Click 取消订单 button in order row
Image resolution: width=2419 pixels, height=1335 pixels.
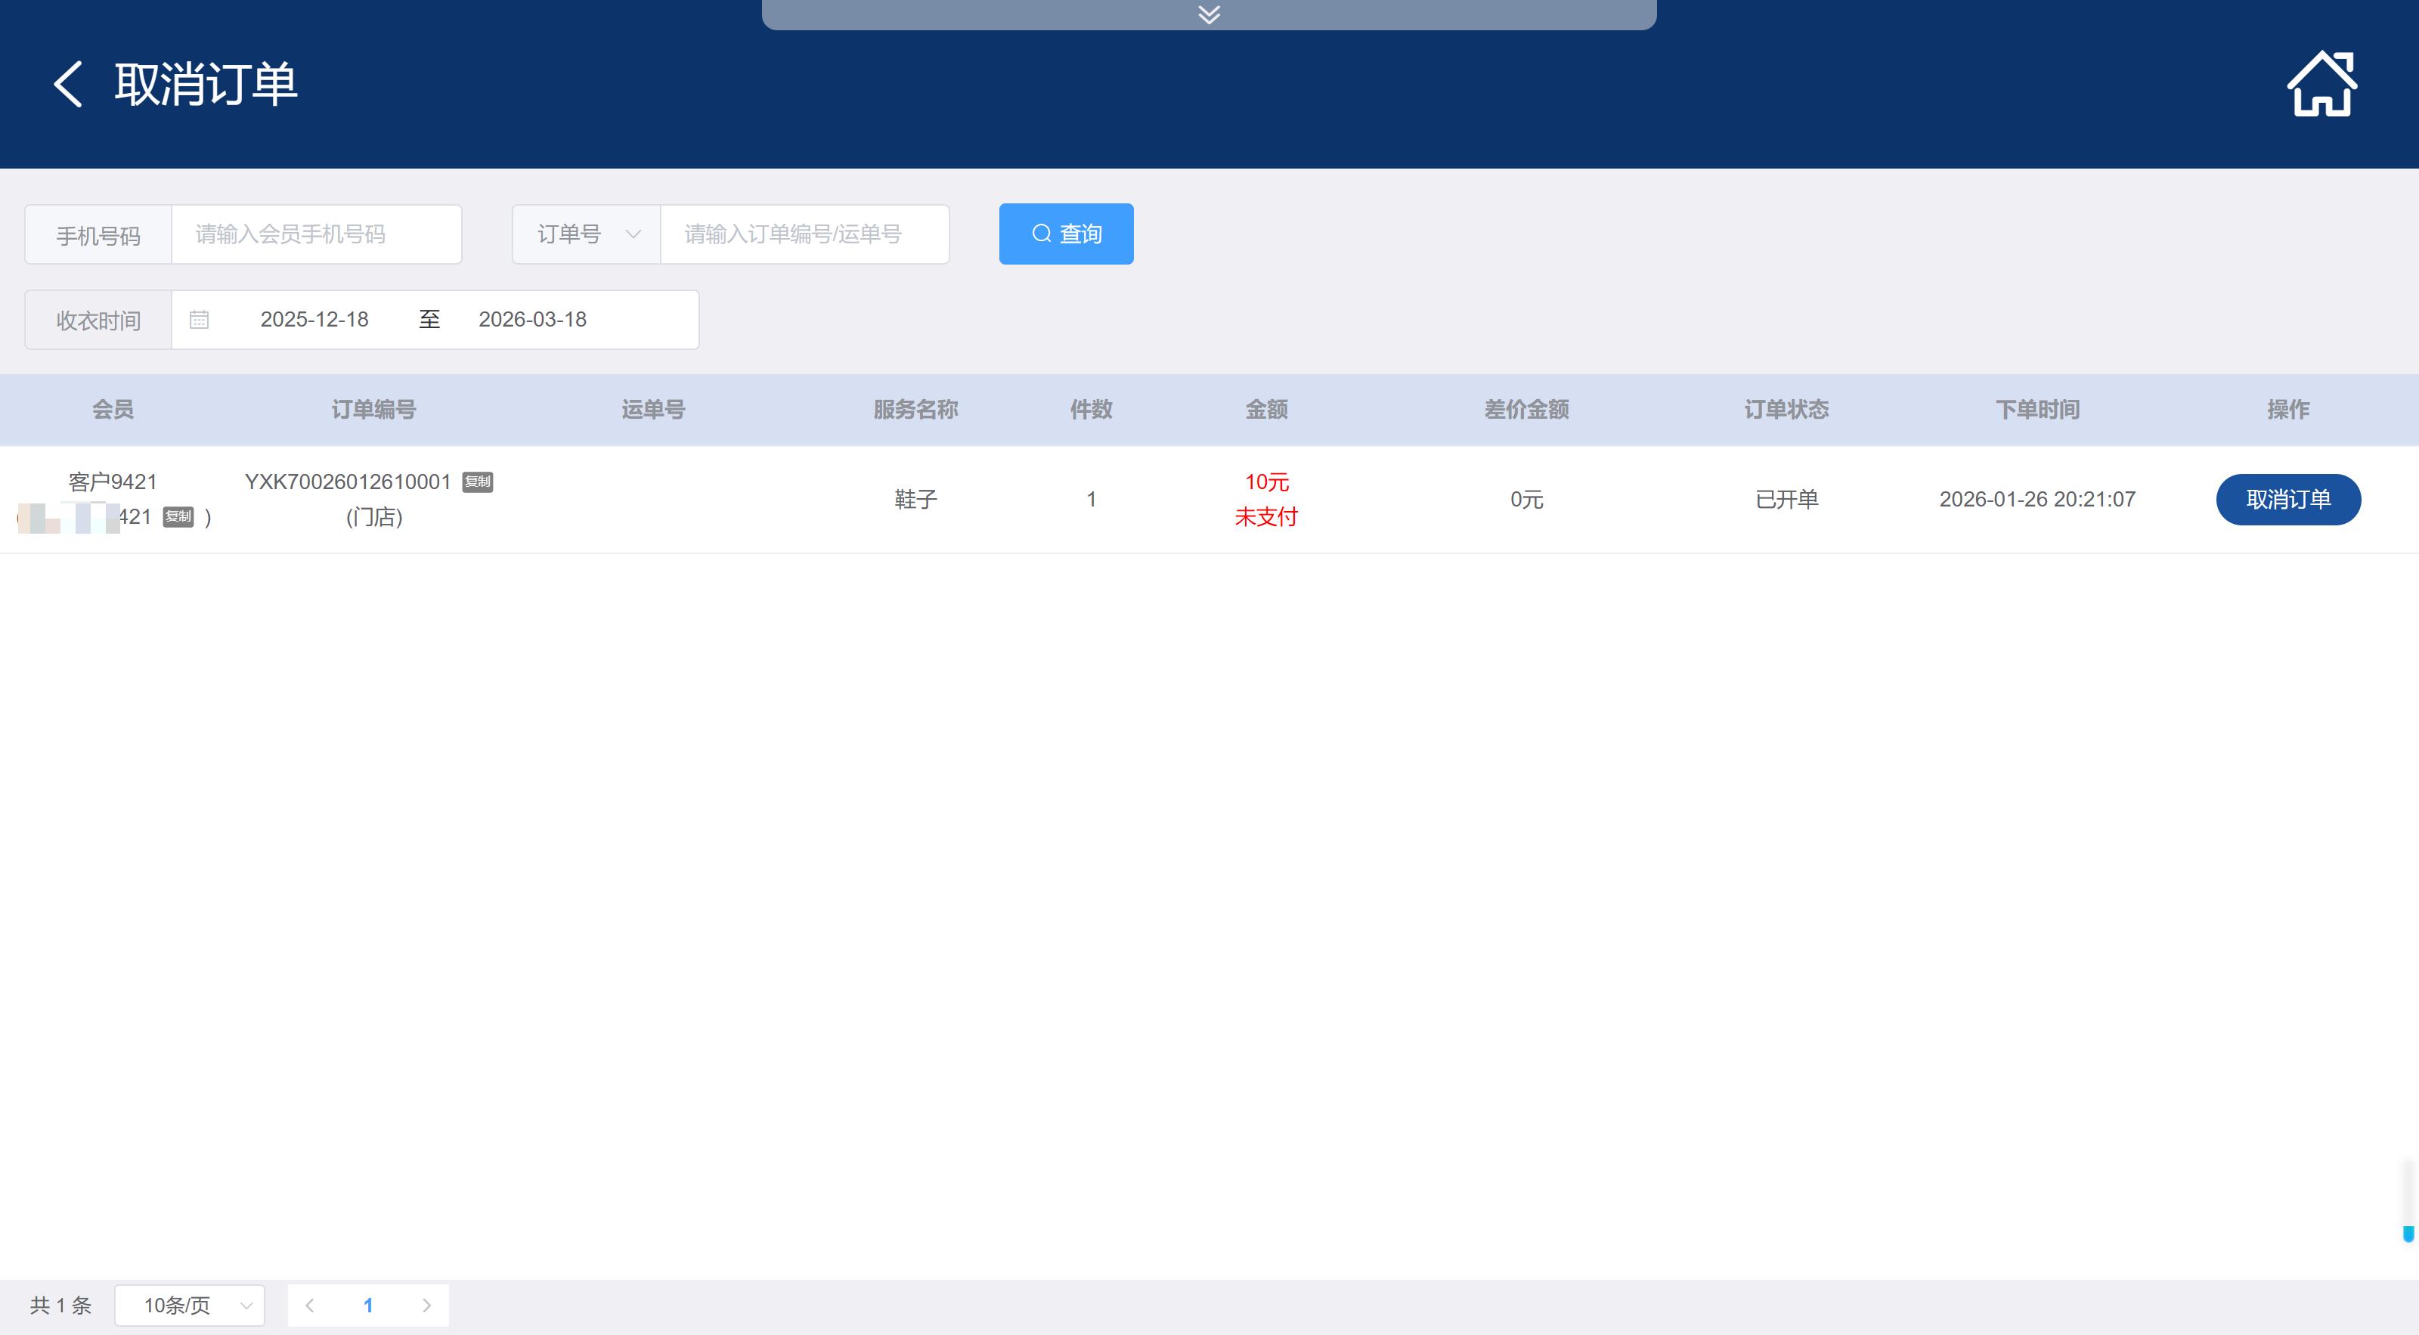pyautogui.click(x=2287, y=500)
